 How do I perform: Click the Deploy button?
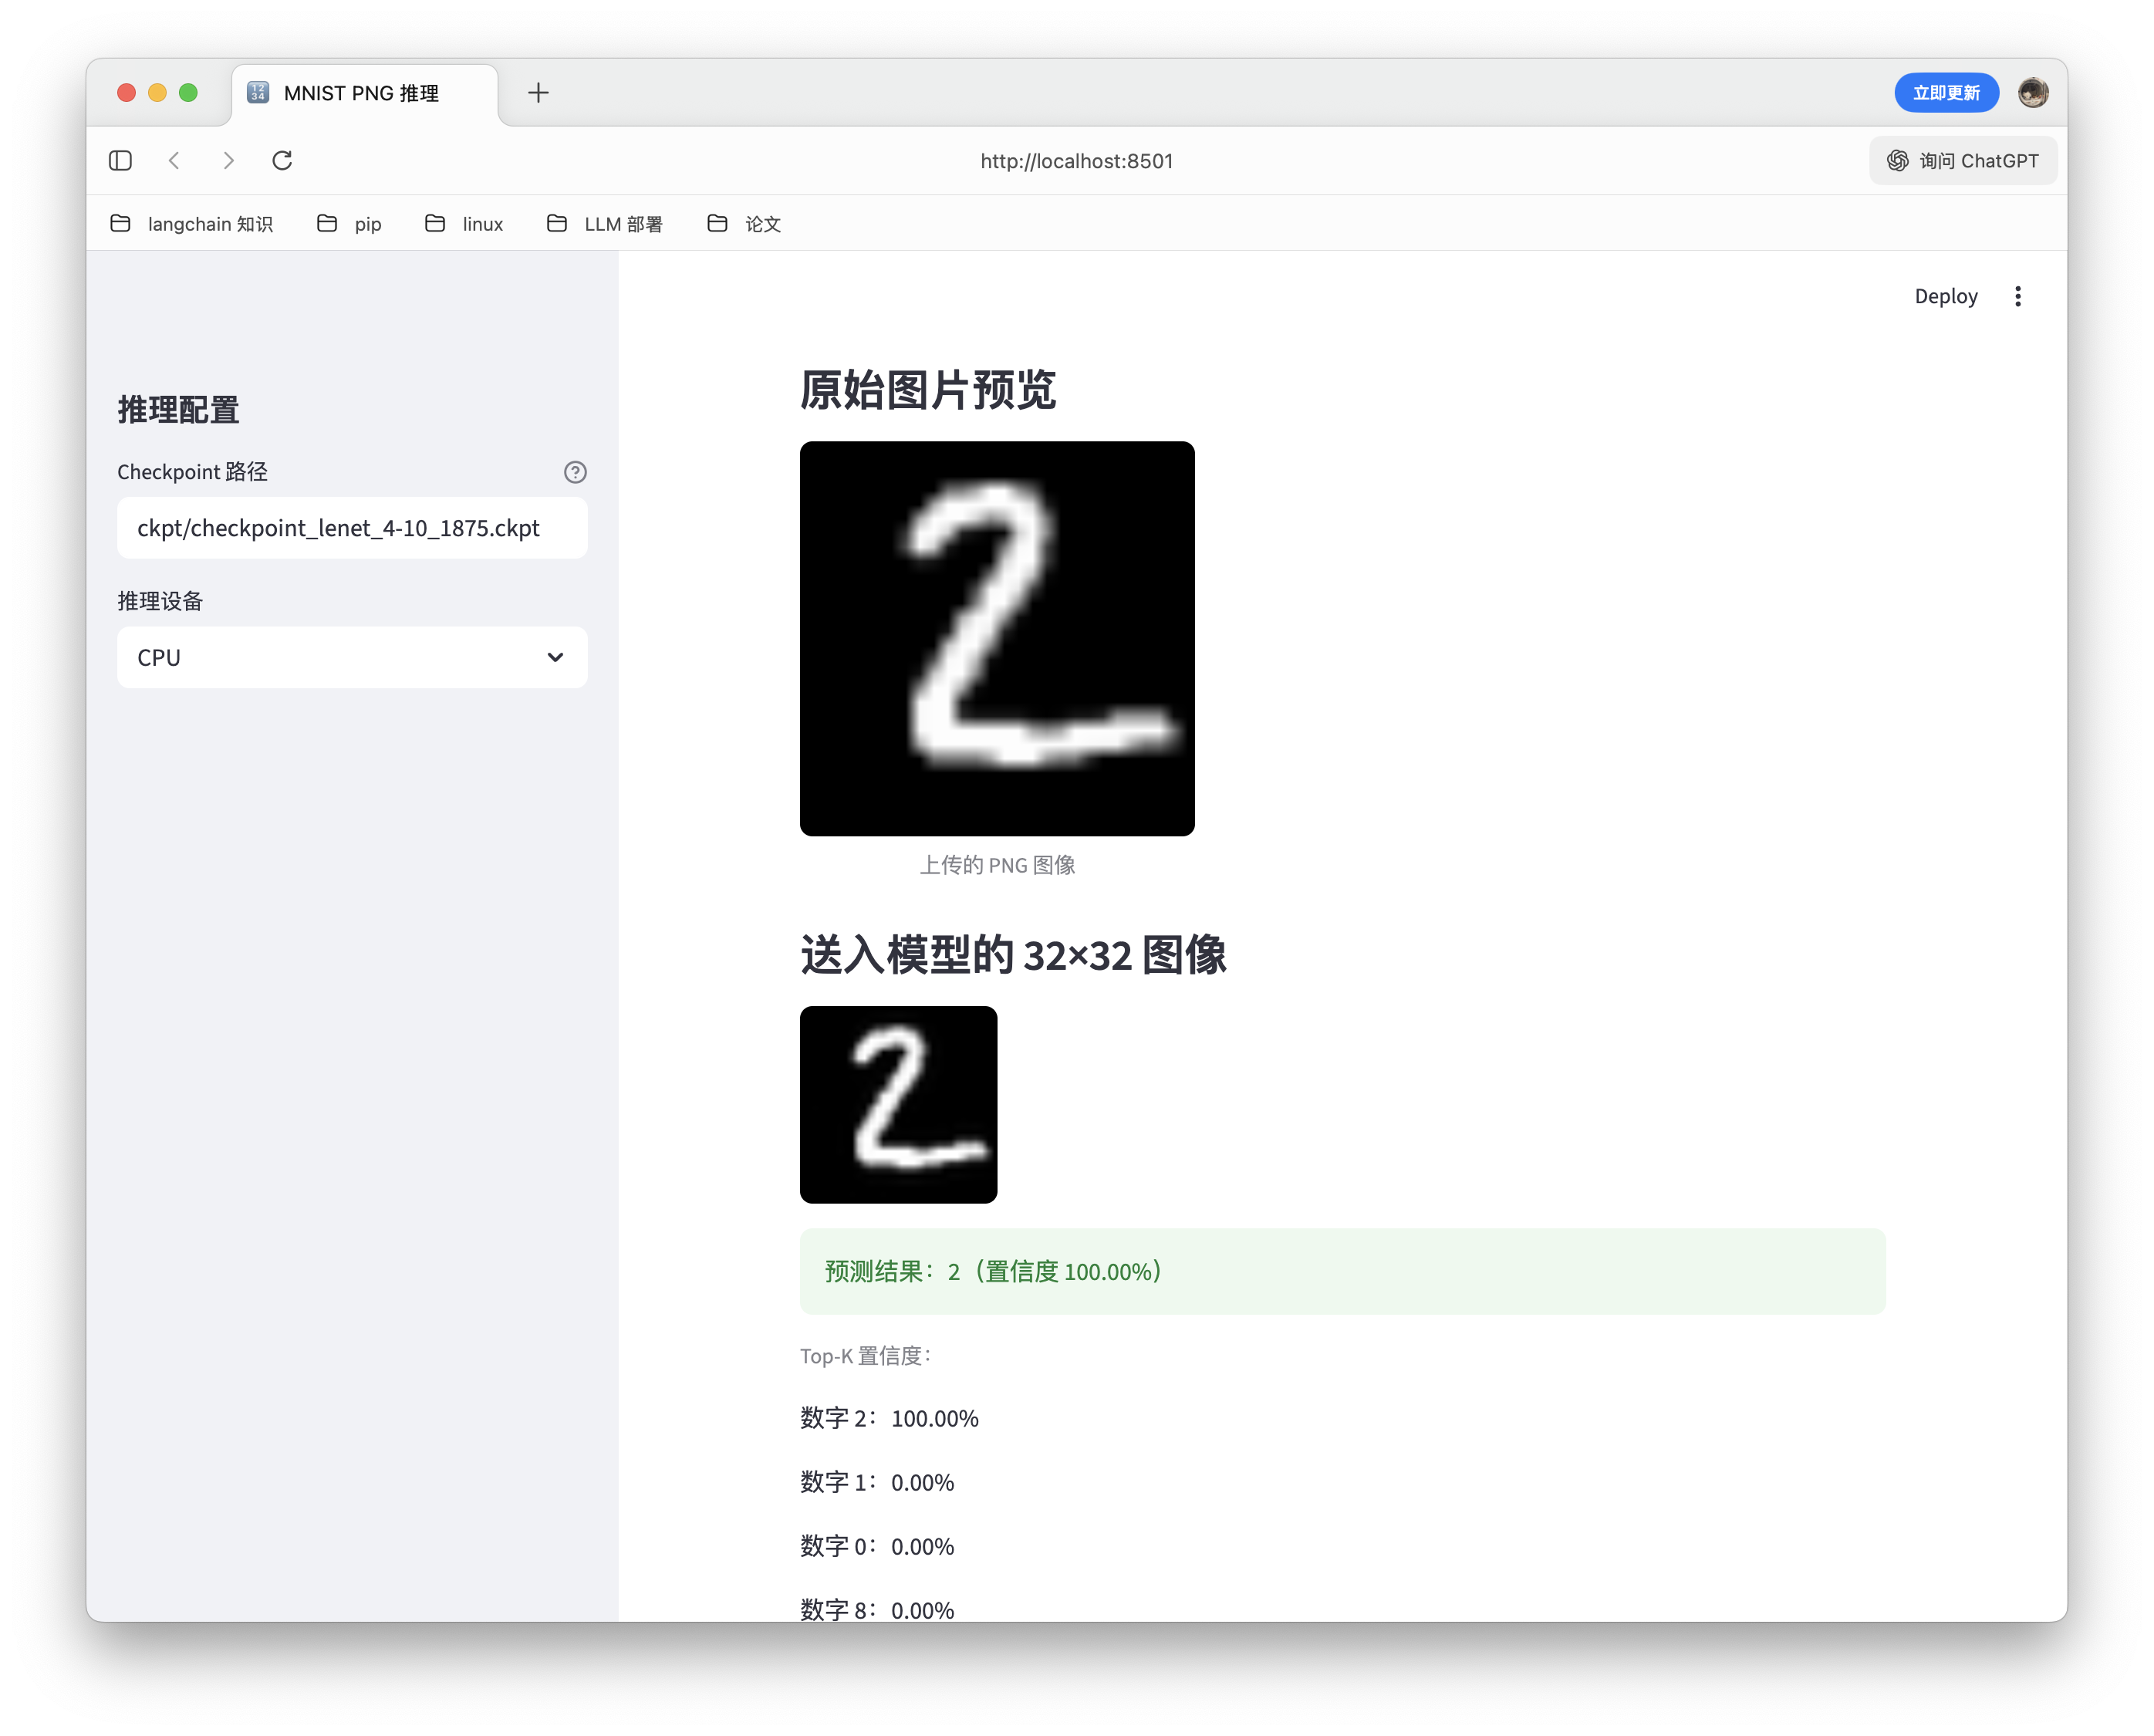click(x=1945, y=296)
